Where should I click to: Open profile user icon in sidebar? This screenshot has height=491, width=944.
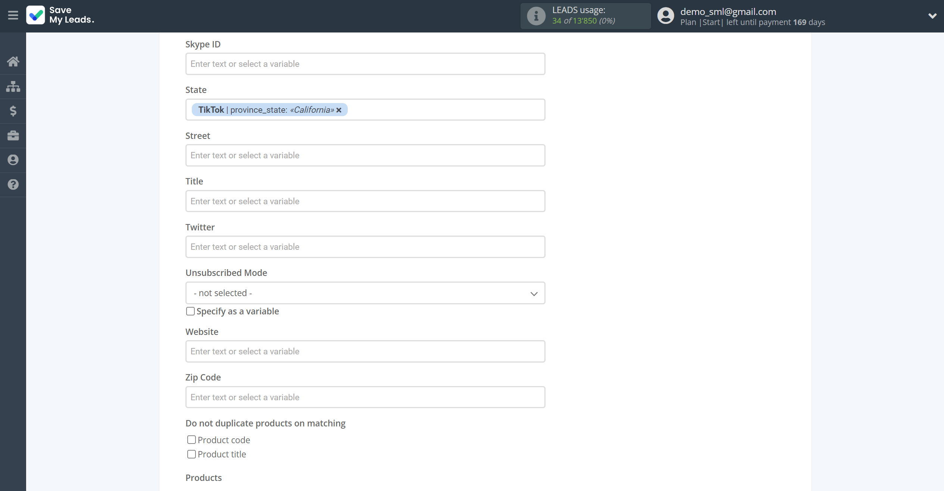13,160
